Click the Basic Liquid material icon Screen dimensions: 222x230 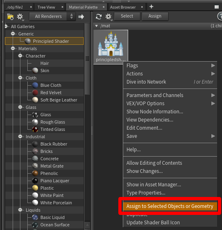coord(35,217)
